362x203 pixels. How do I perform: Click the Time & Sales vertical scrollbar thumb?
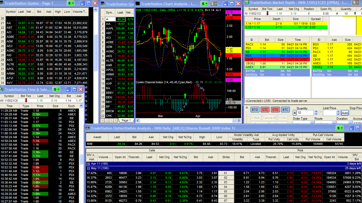tap(81, 159)
